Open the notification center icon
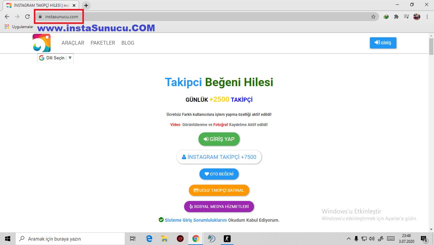This screenshot has height=245, width=434. coord(424,239)
